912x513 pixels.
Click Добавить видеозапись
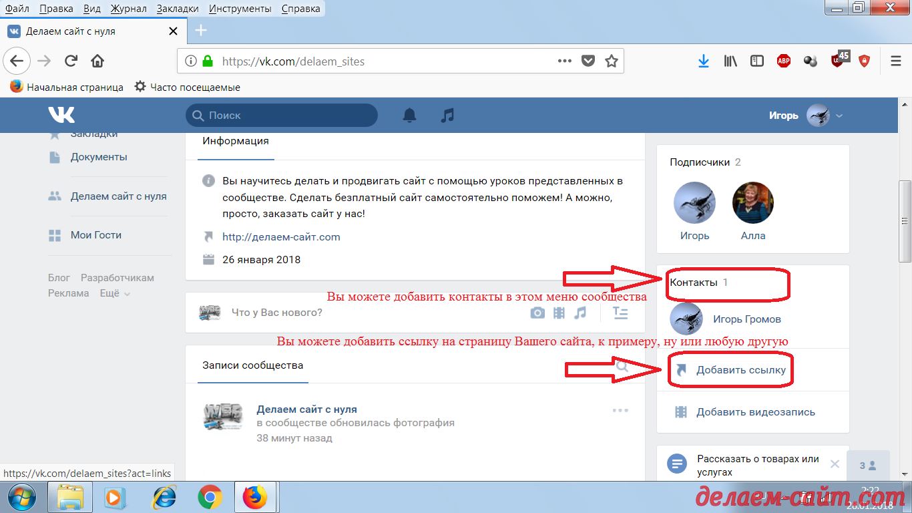tap(756, 412)
